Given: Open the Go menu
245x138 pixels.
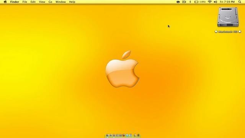Looking at the screenshot, I should click(x=50, y=2).
